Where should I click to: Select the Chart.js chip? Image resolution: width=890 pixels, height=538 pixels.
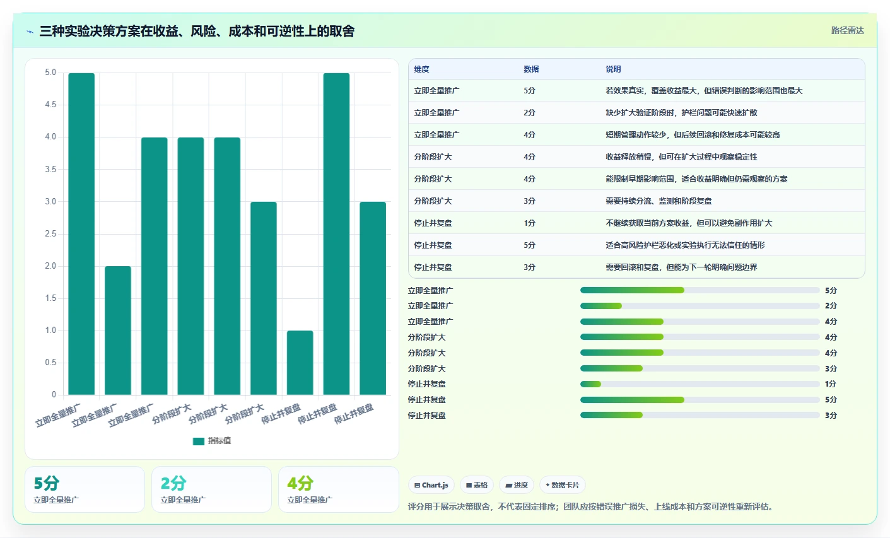(x=431, y=485)
